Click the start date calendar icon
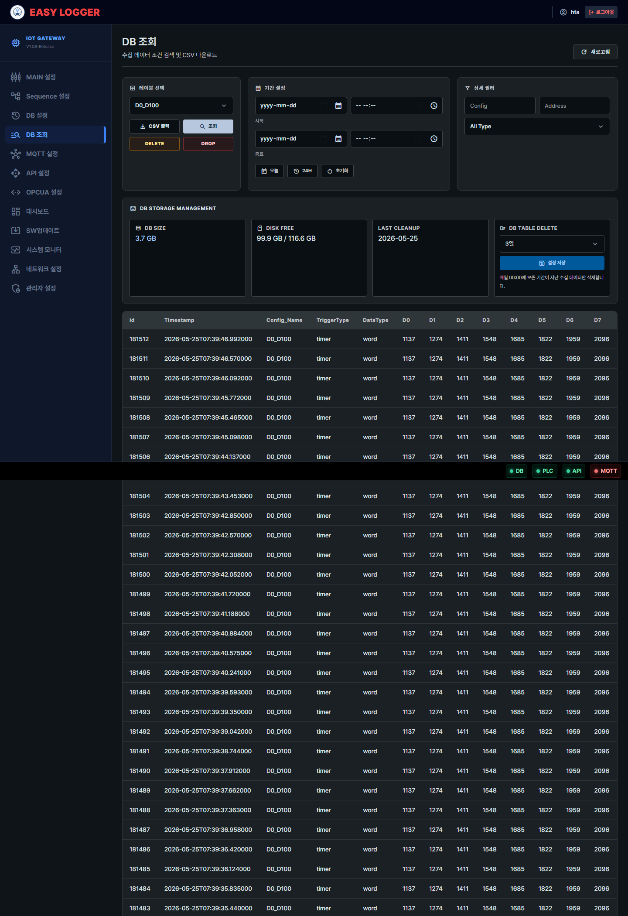This screenshot has width=628, height=916. point(338,106)
